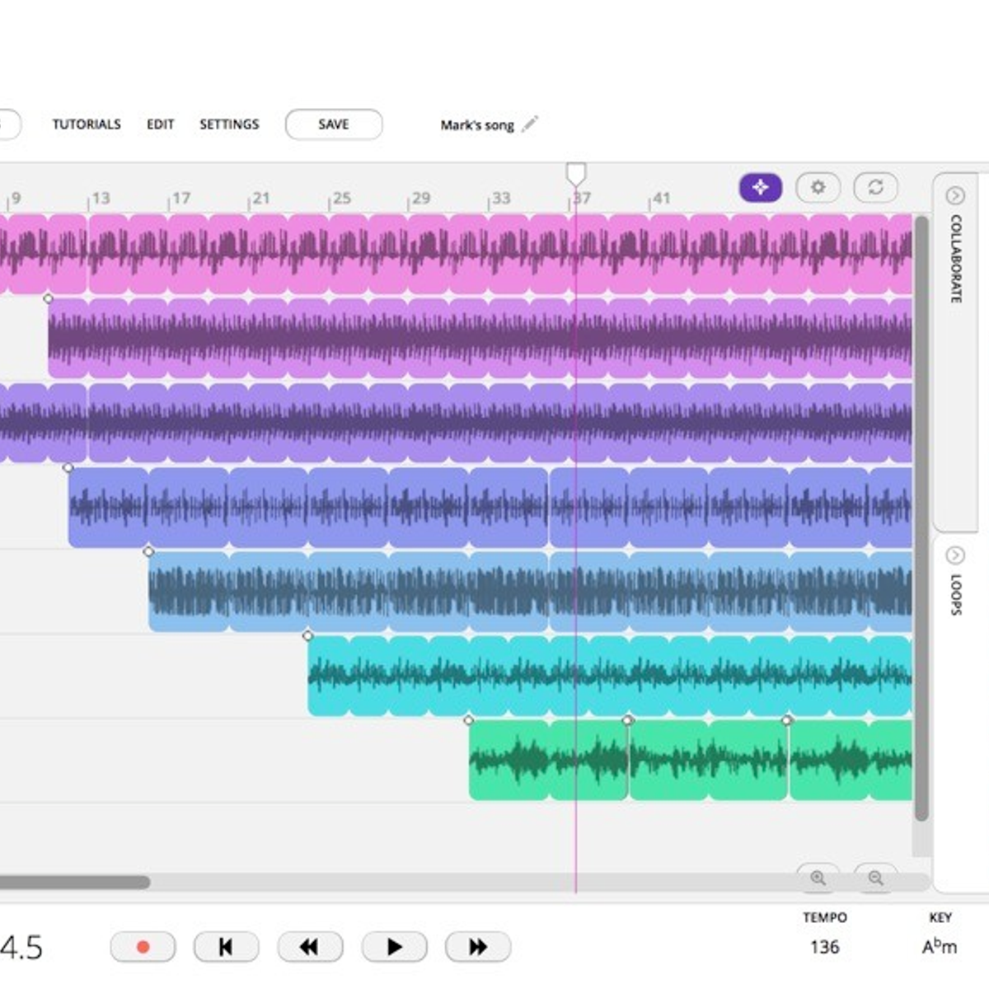Viewport: 989px width, 989px height.
Task: Skip back to the song start
Action: (227, 947)
